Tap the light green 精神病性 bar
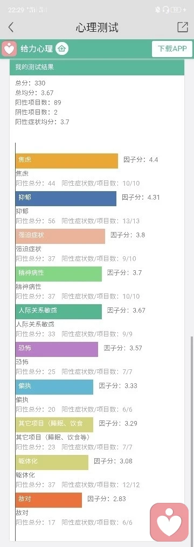 tap(59, 274)
